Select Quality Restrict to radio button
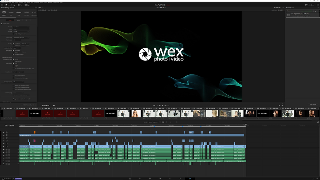The image size is (320, 180). (13, 46)
